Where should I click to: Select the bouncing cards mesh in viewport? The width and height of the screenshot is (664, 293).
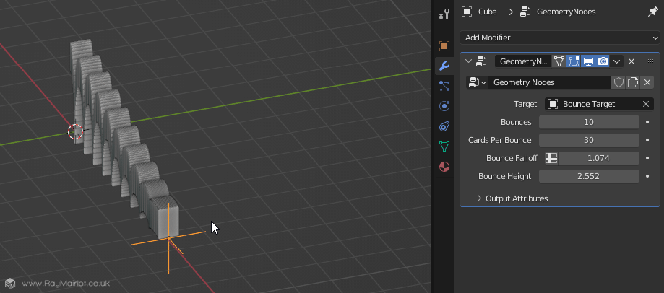[x=123, y=139]
